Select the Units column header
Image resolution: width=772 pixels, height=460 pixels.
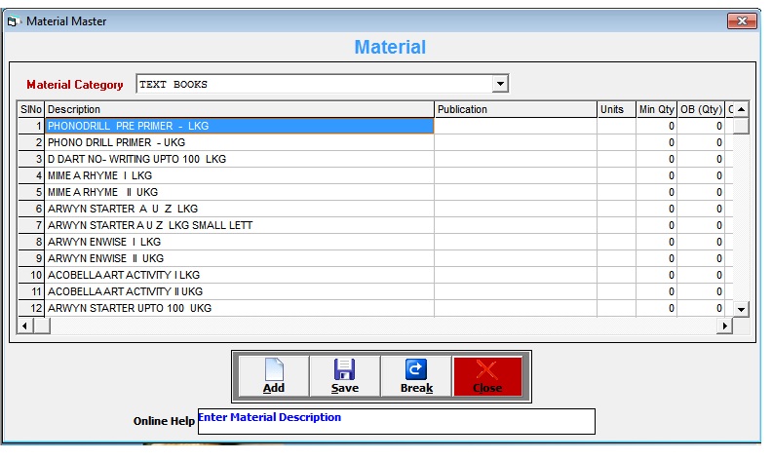tap(616, 109)
